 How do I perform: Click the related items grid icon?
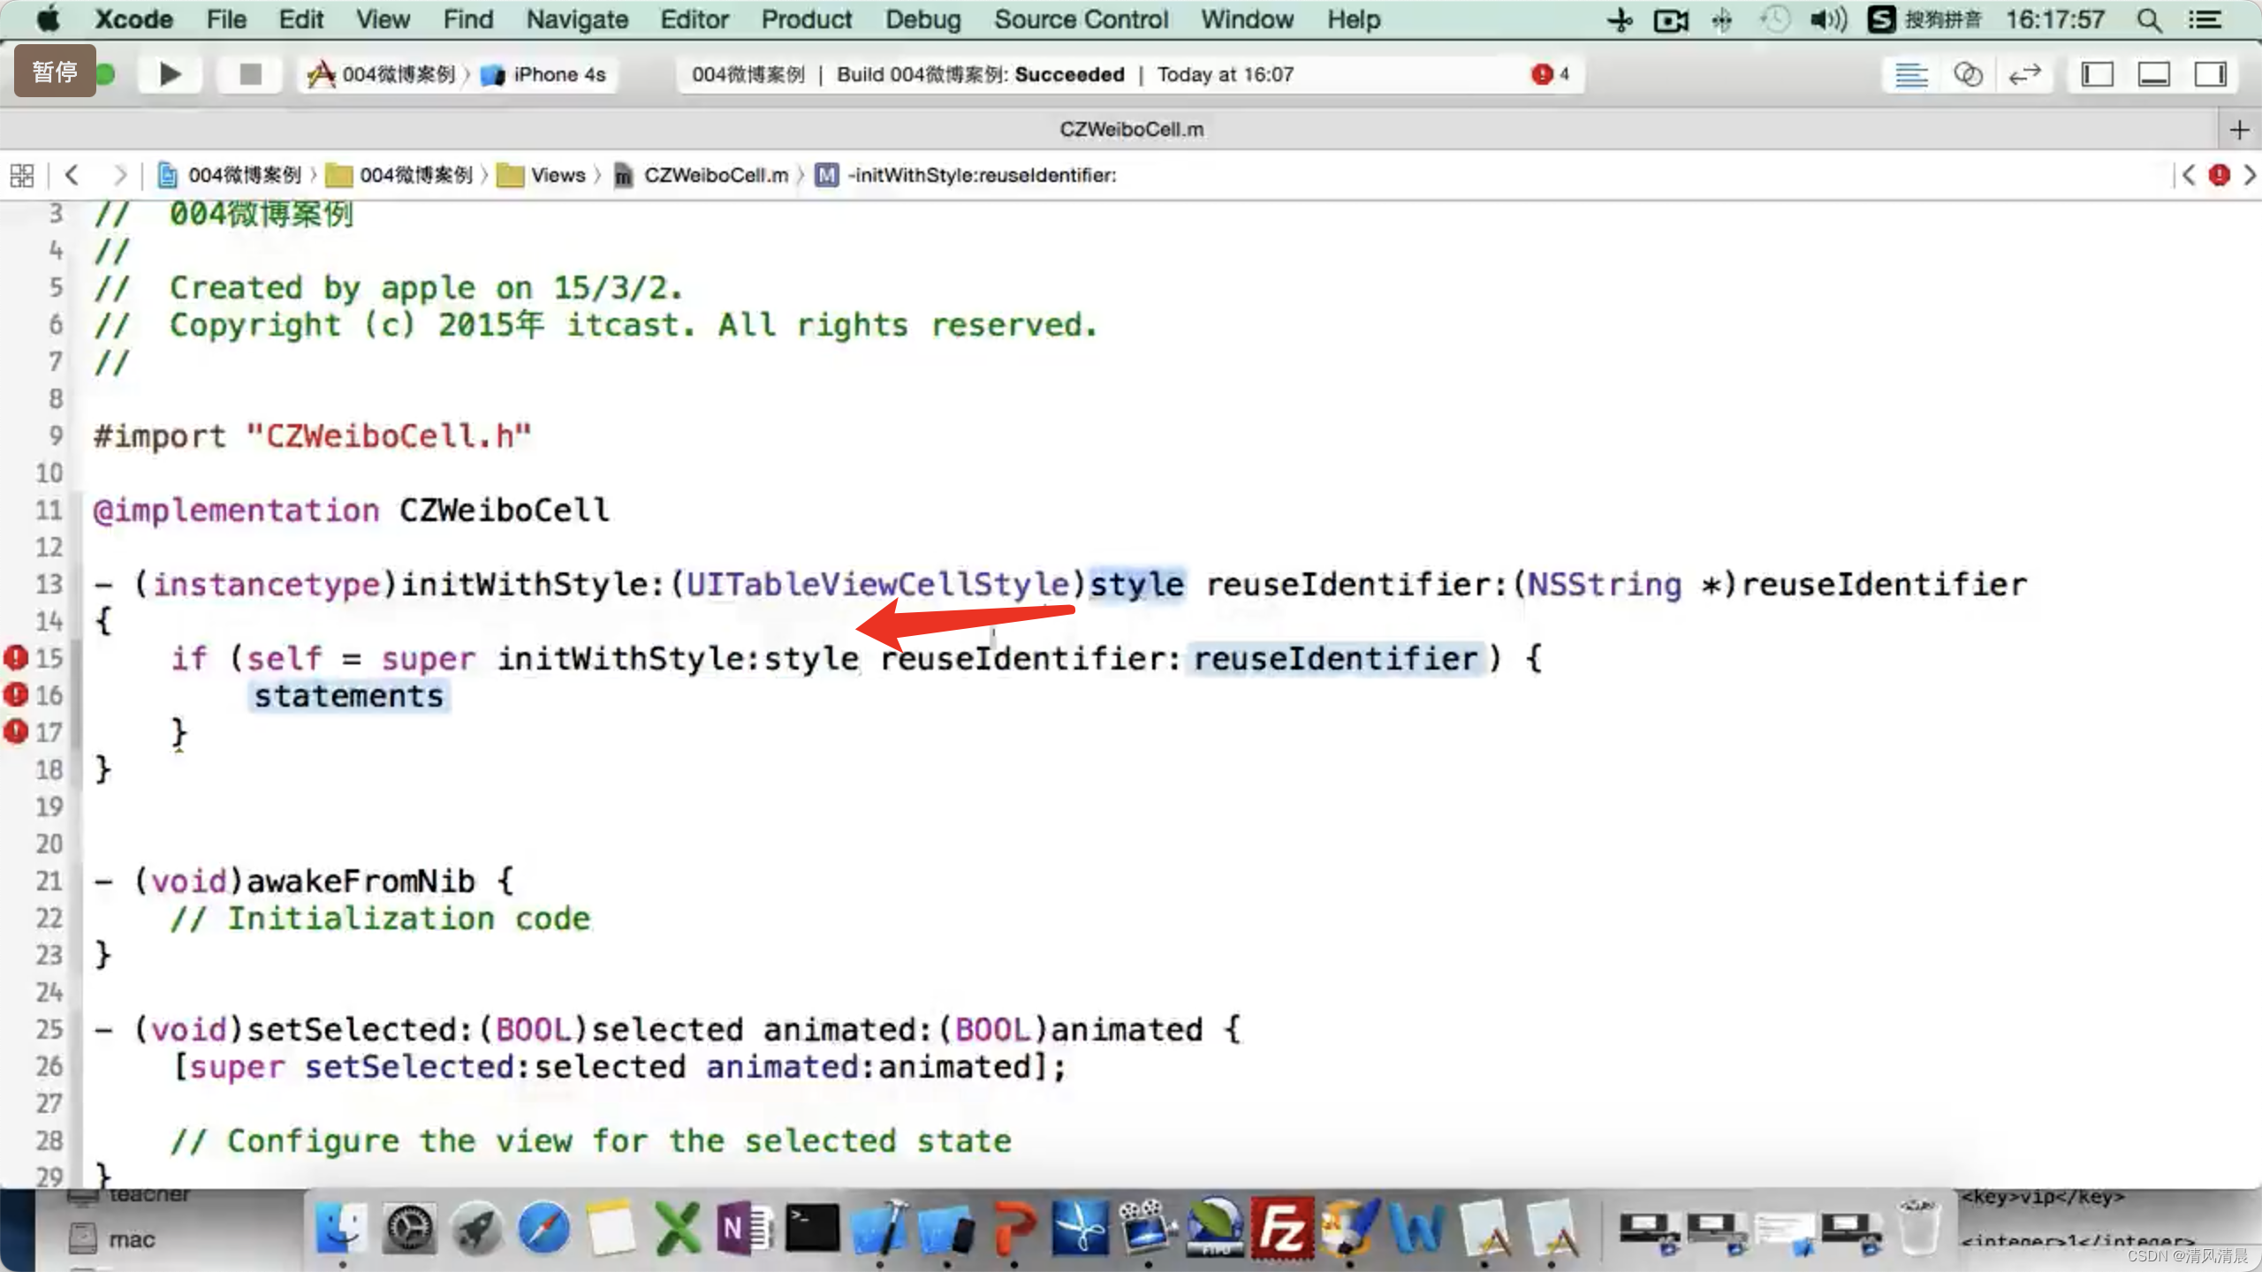pyautogui.click(x=22, y=175)
